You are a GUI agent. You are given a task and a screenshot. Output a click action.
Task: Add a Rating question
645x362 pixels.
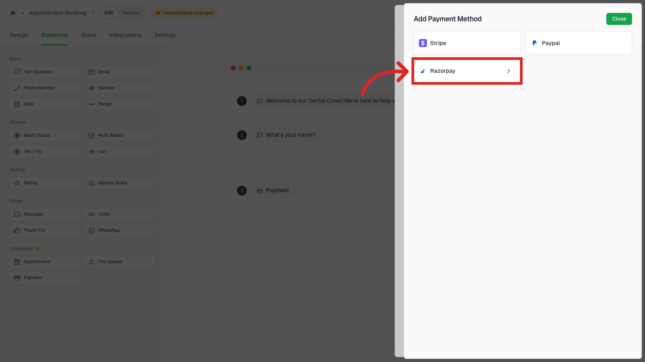click(45, 183)
